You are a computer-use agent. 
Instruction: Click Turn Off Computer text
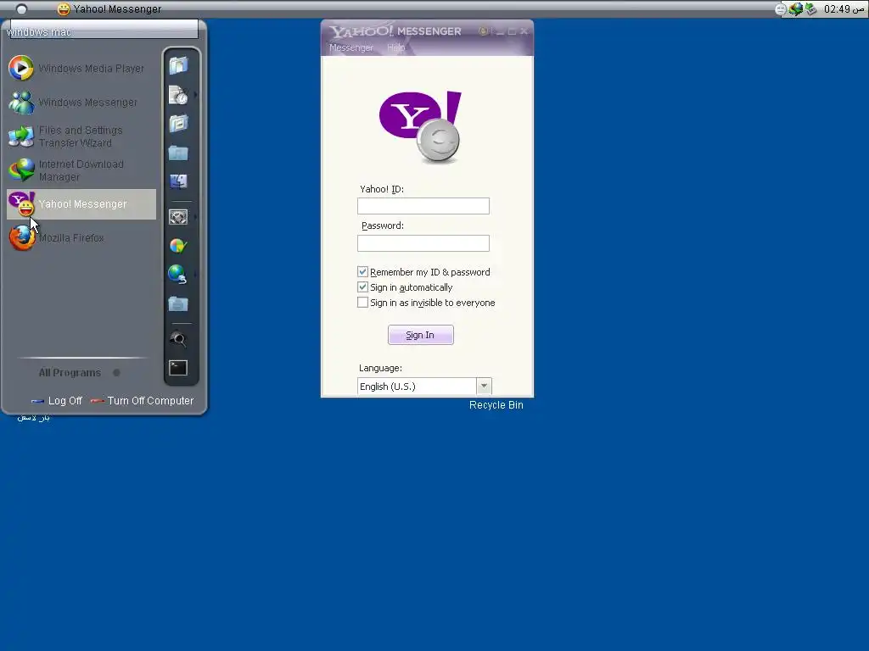(x=151, y=401)
